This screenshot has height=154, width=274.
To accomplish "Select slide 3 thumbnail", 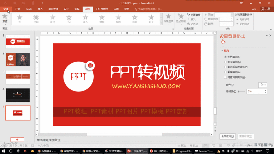I will [18, 77].
